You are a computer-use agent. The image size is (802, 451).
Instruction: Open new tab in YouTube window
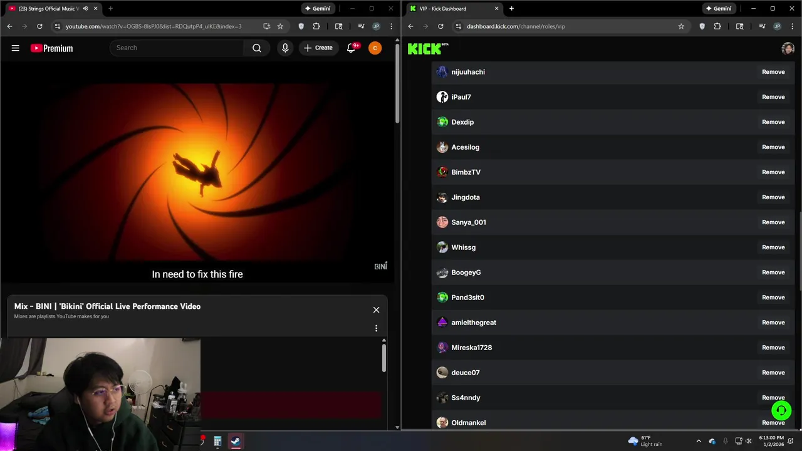[110, 8]
